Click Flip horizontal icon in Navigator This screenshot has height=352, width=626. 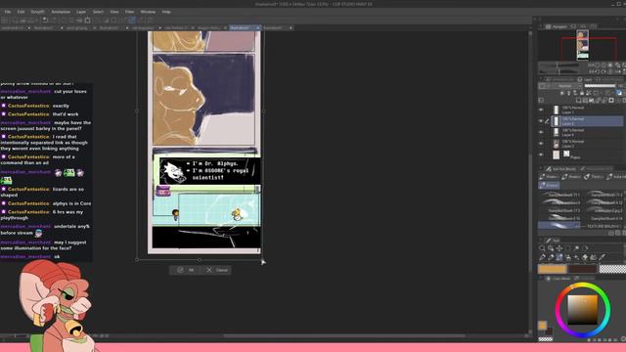[x=618, y=71]
